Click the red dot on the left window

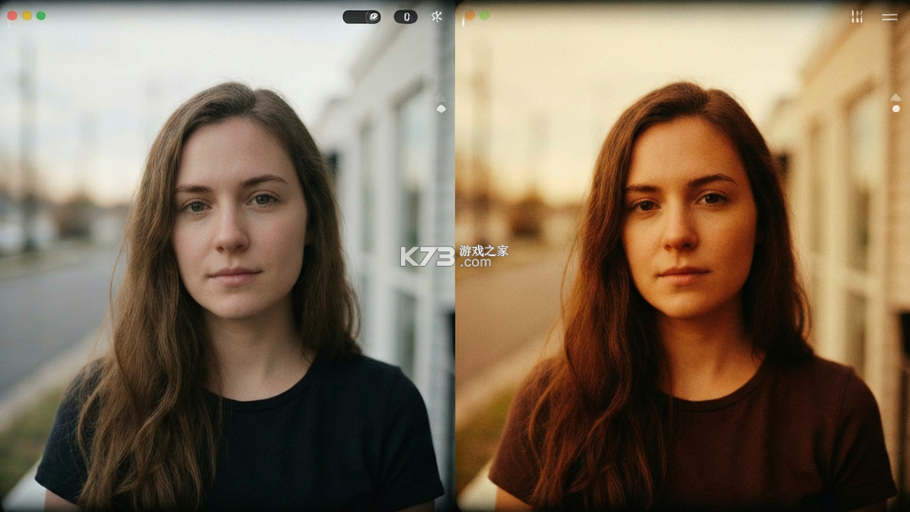tap(12, 16)
